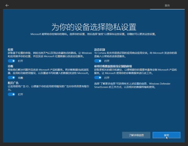Toggle the 位置 location switch off
Image resolution: width=188 pixels, height=146 pixels.
11,61
